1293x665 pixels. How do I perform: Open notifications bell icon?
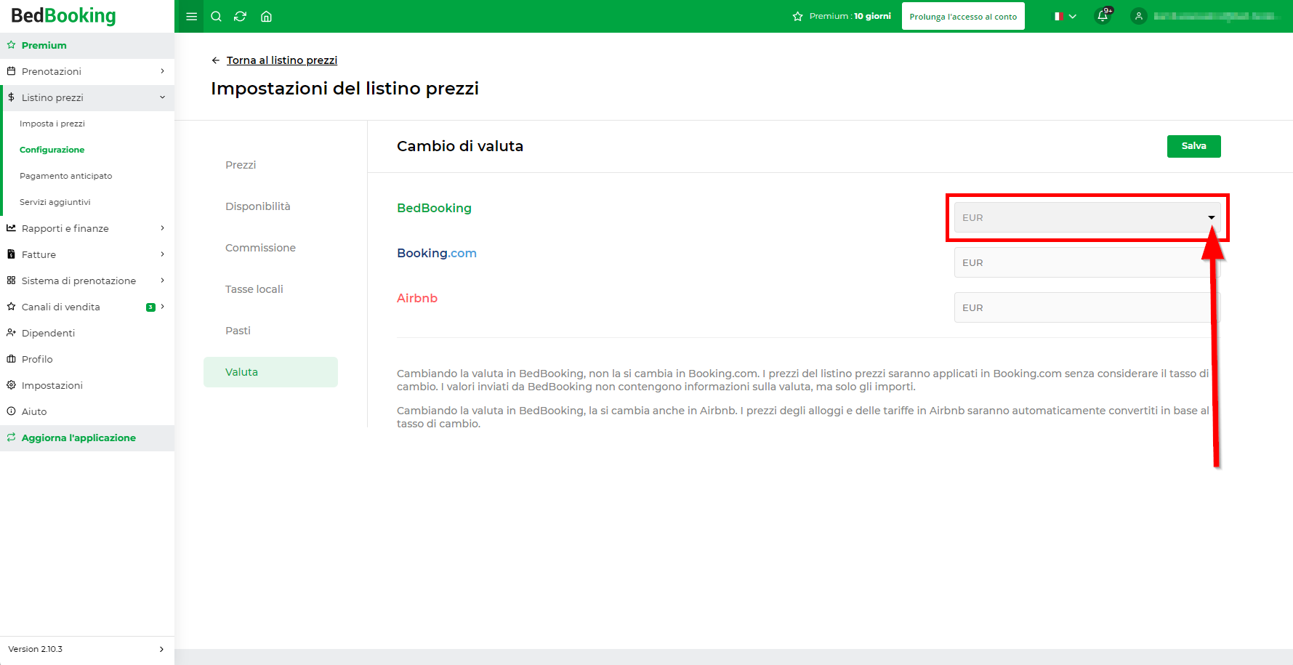[x=1103, y=16]
